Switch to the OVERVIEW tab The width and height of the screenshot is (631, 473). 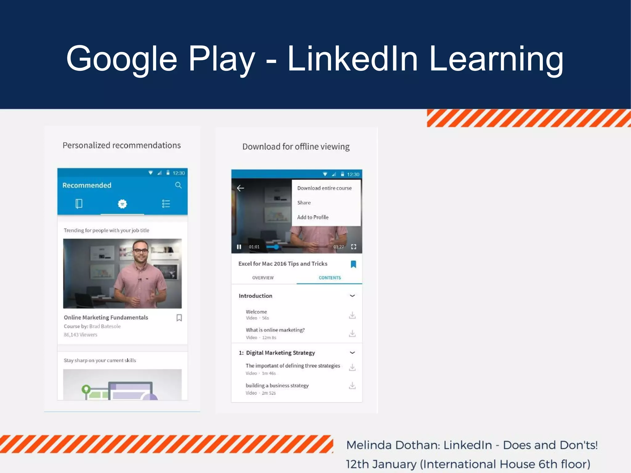[x=263, y=278]
